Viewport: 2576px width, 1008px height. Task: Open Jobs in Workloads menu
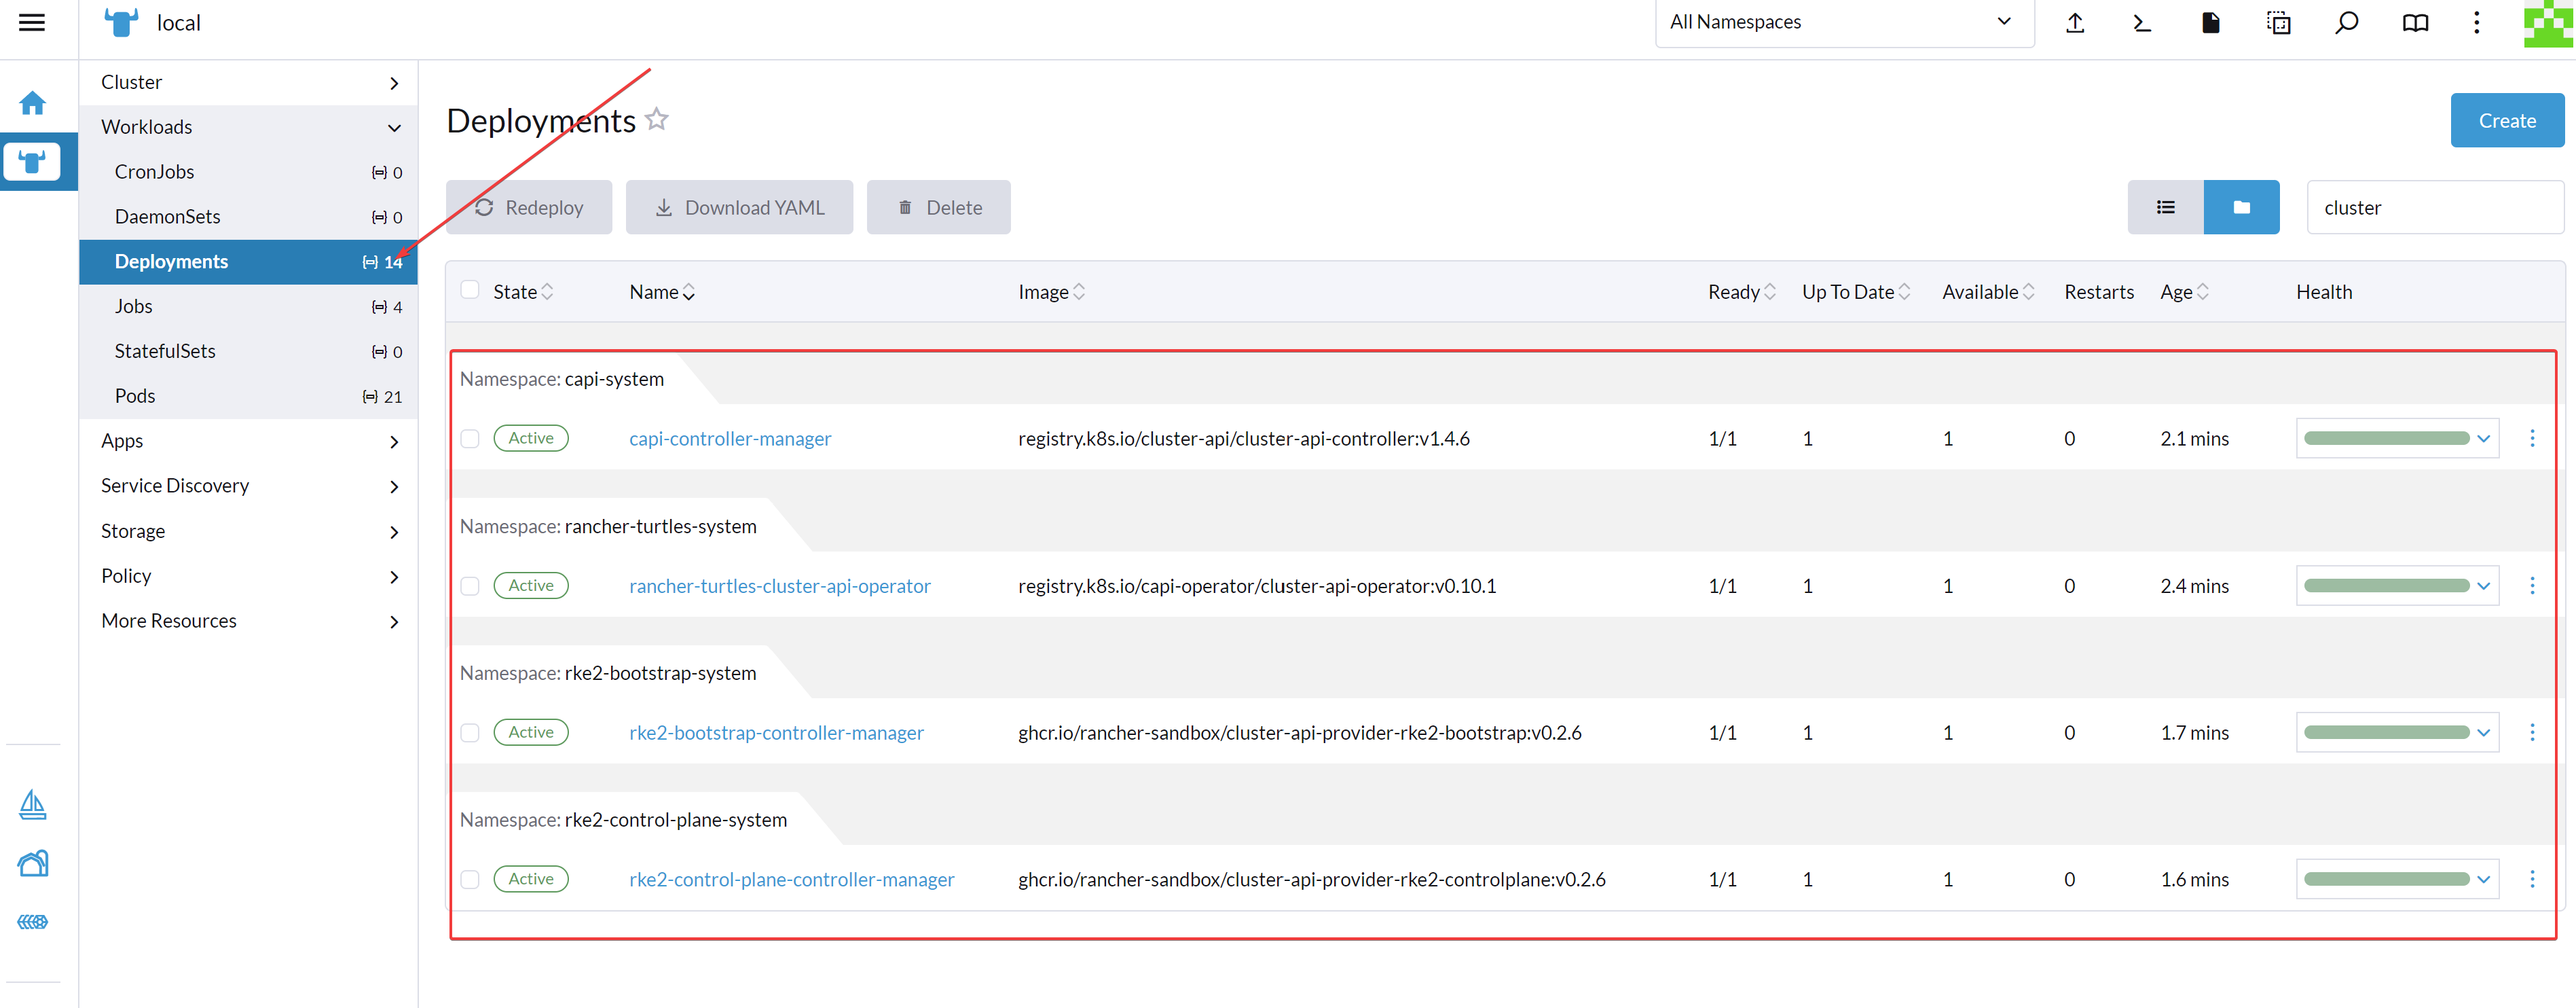click(x=249, y=306)
